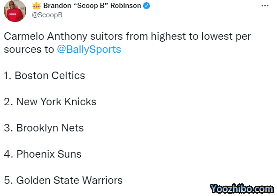Screen dimensions: 277x196
Task: Click the red shirt in avatar photo
Action: coord(15,15)
